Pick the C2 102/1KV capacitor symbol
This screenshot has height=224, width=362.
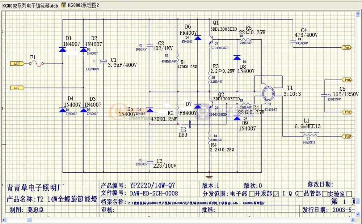(150, 46)
